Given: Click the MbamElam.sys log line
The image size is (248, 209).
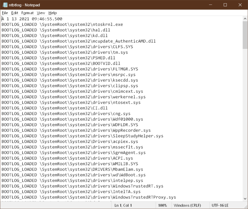Looking at the screenshot, I should pos(72,169).
